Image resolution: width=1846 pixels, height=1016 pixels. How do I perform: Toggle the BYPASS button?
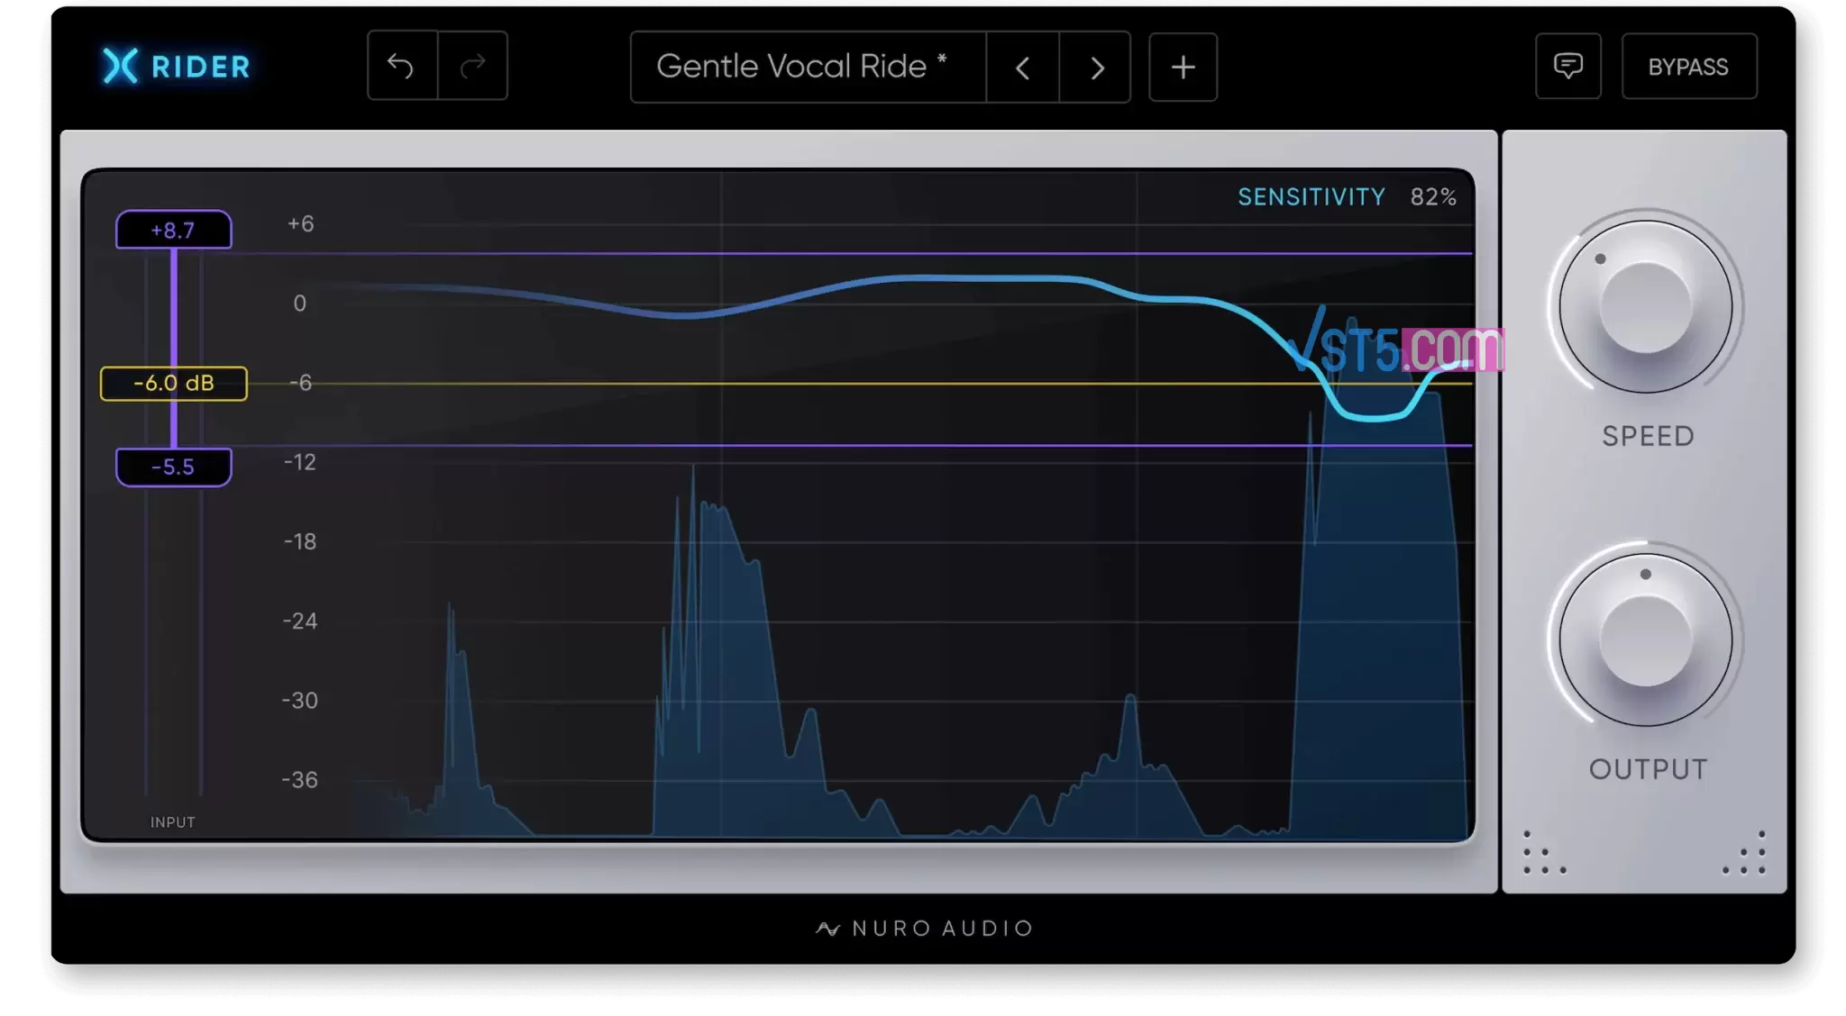(x=1688, y=67)
